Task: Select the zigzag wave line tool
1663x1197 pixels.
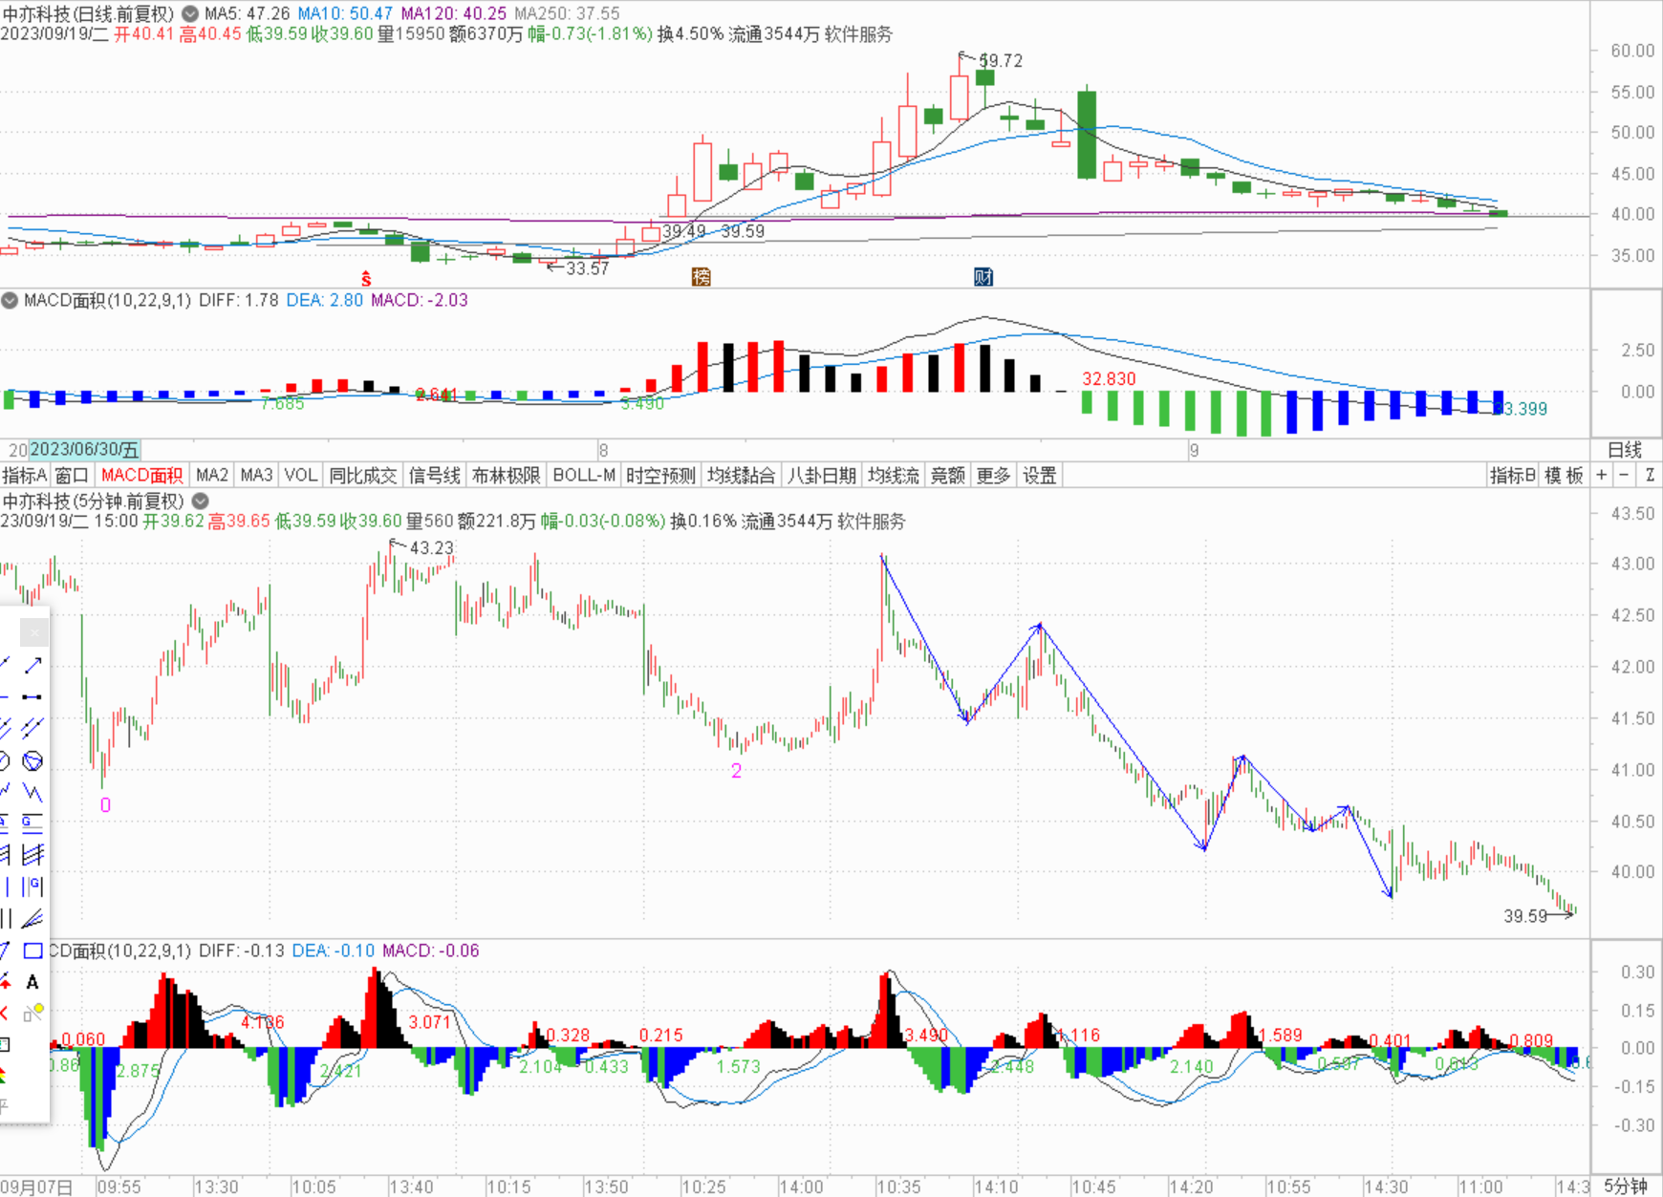Action: coord(32,792)
